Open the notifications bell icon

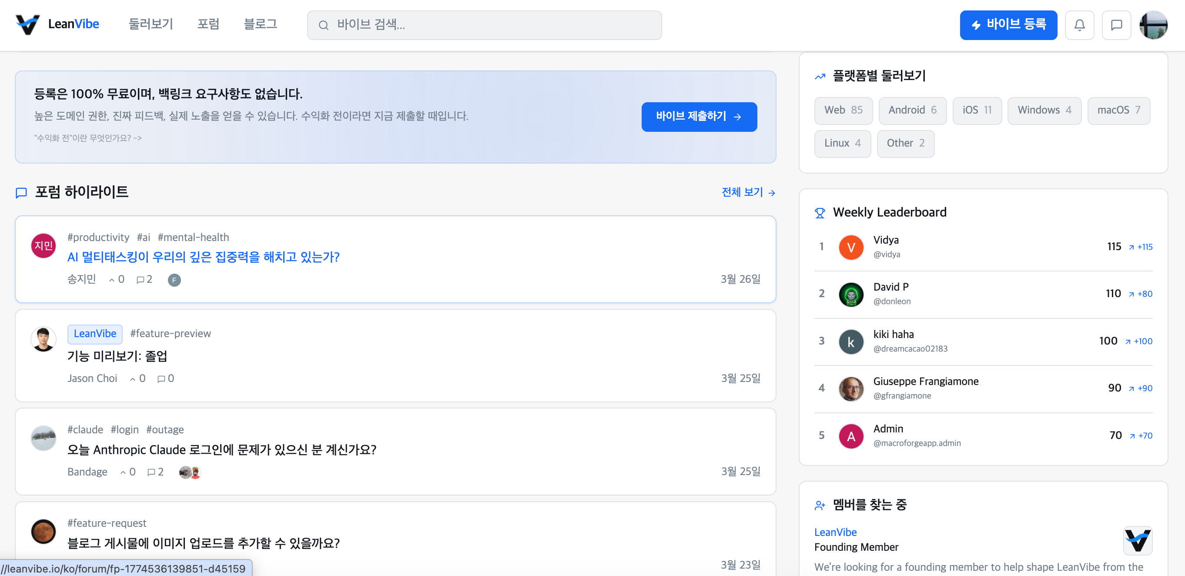1080,25
